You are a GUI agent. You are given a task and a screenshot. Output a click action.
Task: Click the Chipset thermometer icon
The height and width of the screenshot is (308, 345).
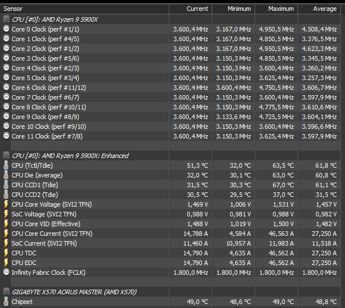point(6,301)
